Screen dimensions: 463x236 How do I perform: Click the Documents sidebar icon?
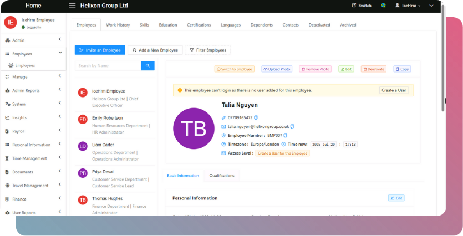point(7,172)
